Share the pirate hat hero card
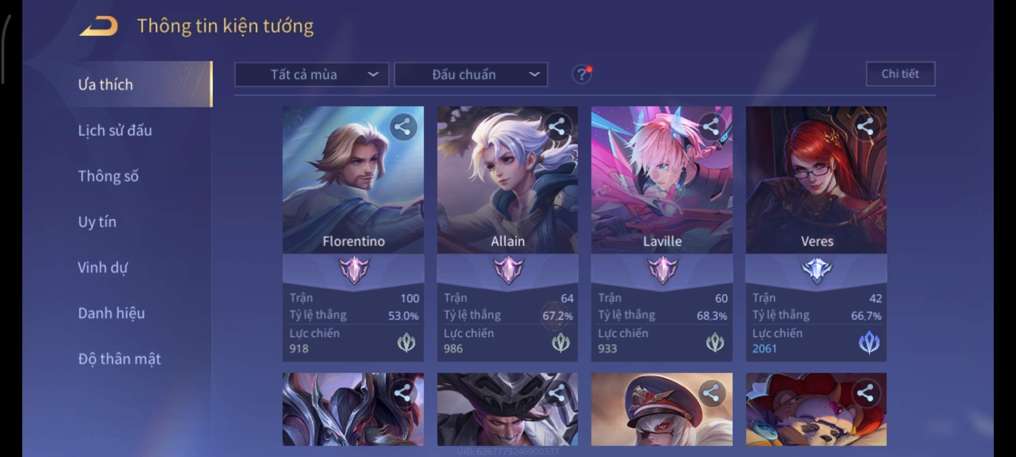 557,393
